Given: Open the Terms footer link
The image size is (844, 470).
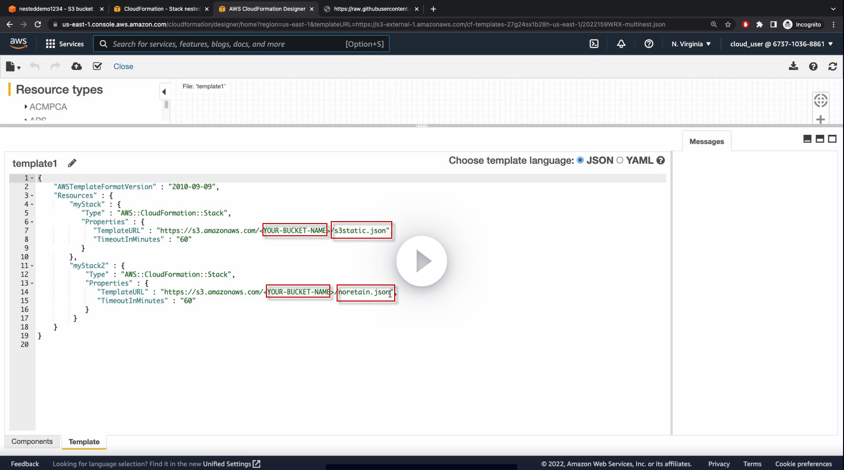Looking at the screenshot, I should (x=752, y=464).
